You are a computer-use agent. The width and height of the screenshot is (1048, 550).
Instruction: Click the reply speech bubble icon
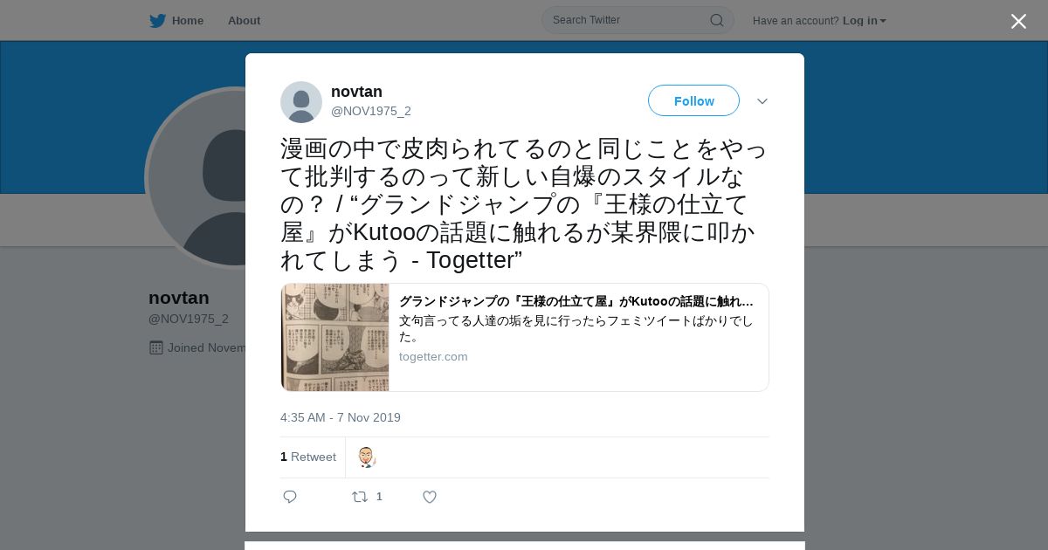tap(290, 497)
